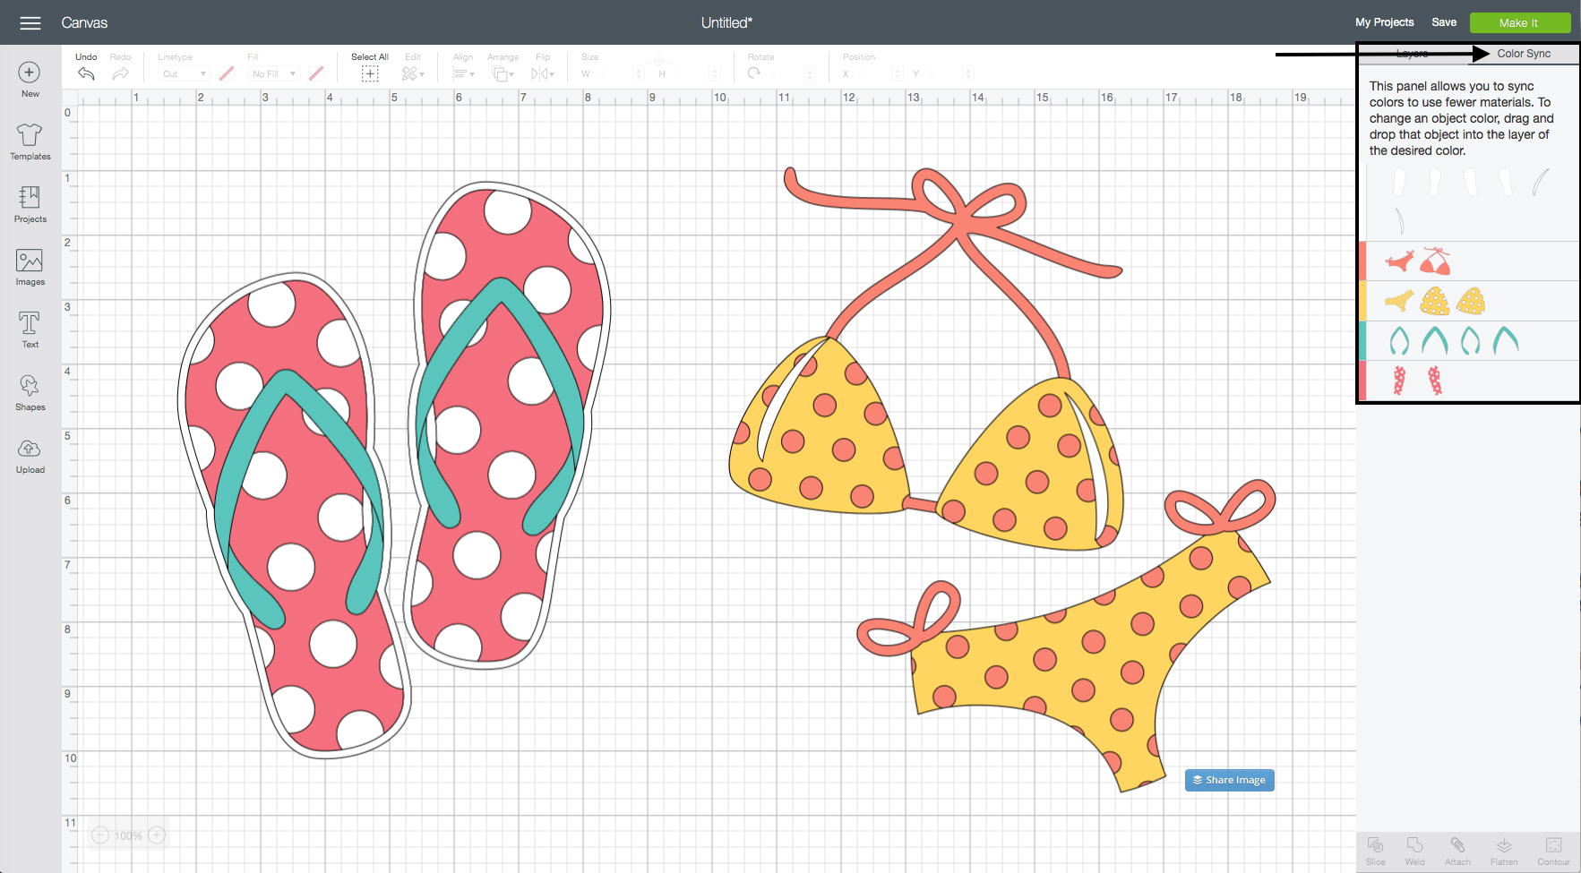Viewport: 1581px width, 873px height.
Task: Click the Weld tool icon
Action: [x=1414, y=846]
